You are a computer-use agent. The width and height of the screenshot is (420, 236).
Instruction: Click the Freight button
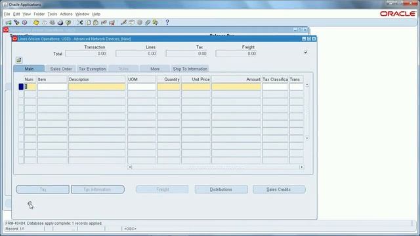coord(162,189)
